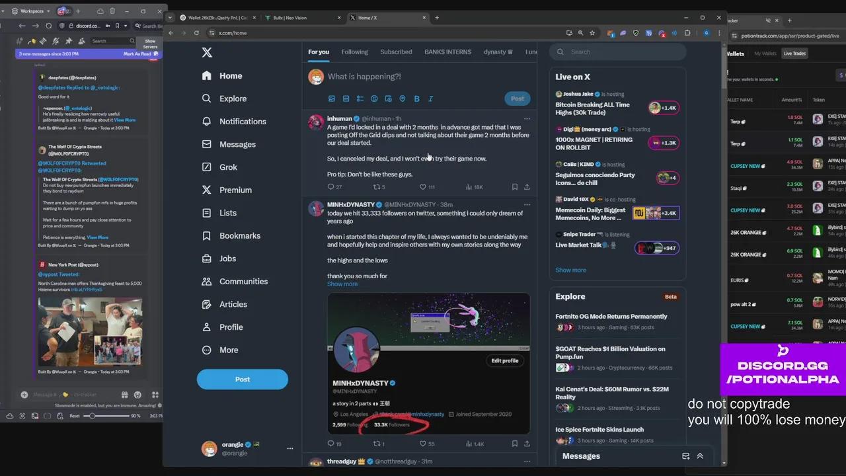Click the location tag icon in composer
The width and height of the screenshot is (846, 476).
point(403,99)
